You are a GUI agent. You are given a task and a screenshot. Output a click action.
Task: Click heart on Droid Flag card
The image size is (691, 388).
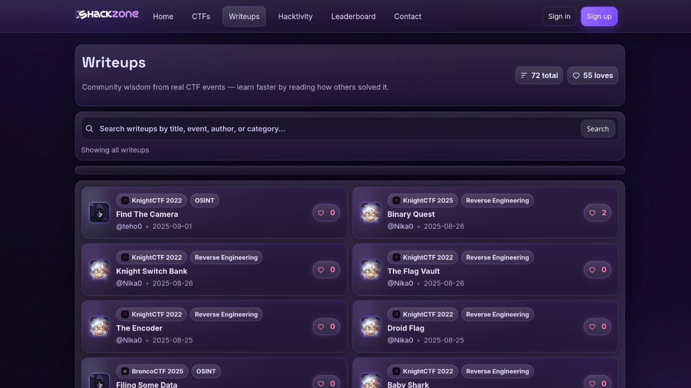592,327
